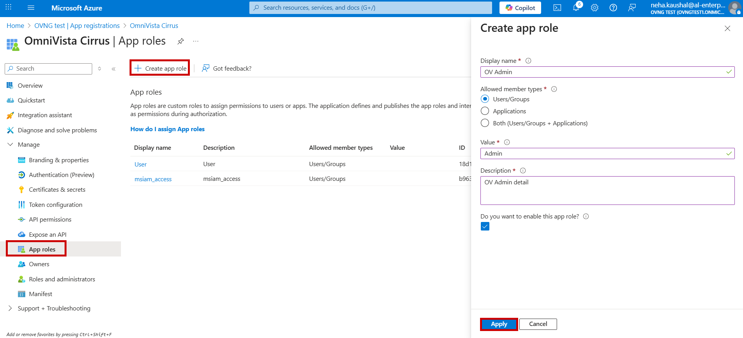The width and height of the screenshot is (743, 338).
Task: Open portal settings gear
Action: tap(594, 8)
